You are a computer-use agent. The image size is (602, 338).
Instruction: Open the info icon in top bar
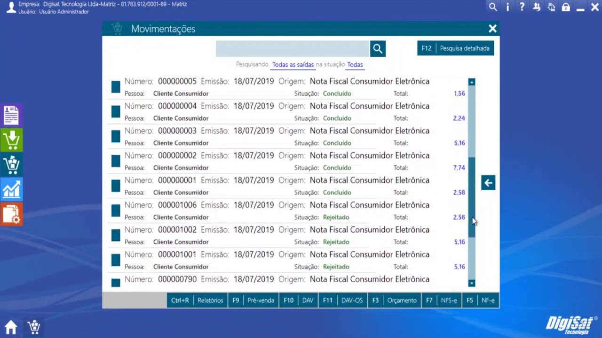pos(507,7)
